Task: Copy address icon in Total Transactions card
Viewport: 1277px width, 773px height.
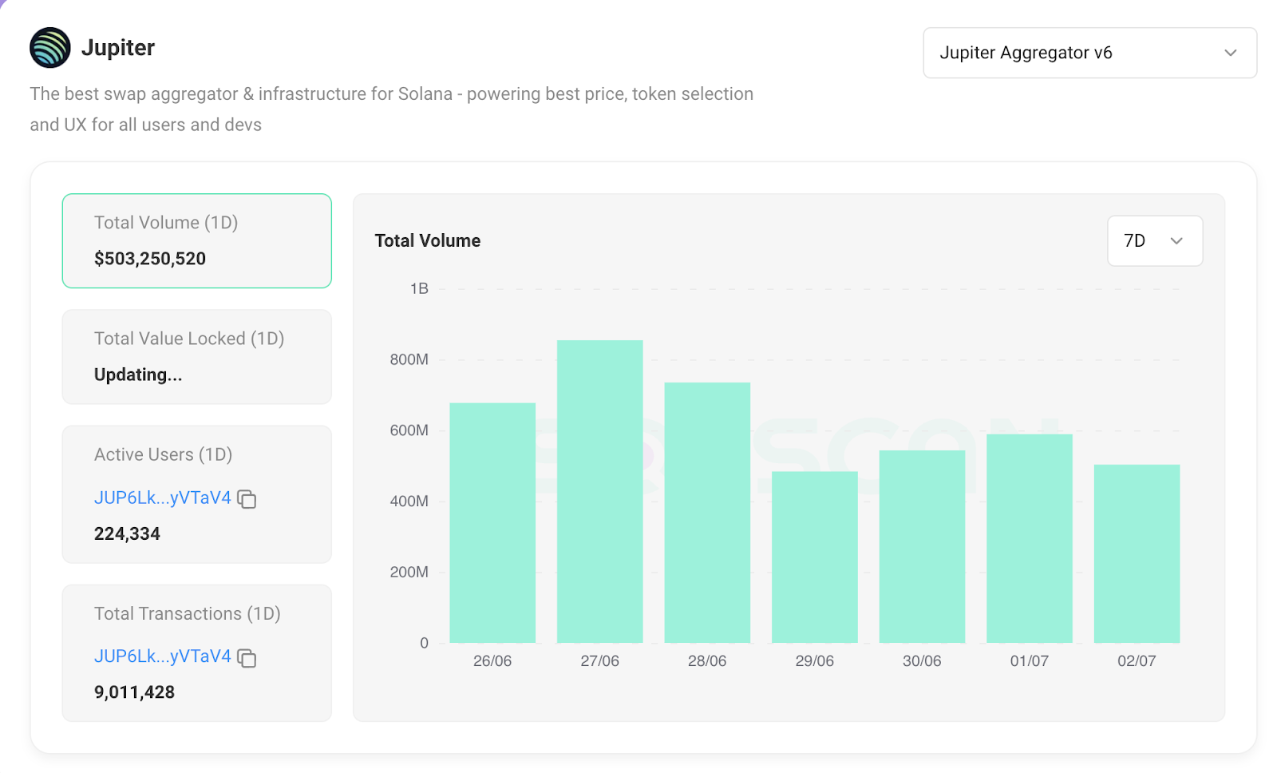Action: tap(247, 658)
